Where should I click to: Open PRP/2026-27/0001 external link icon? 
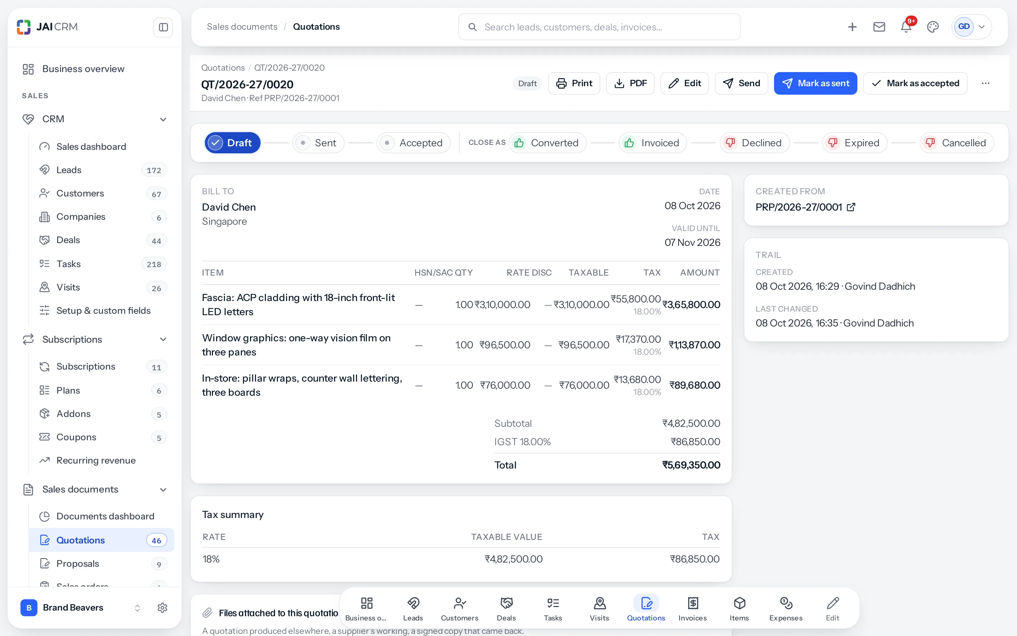[851, 207]
